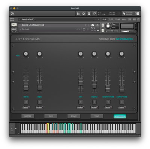
Task: Click the Tune knob
Action: 108,26
